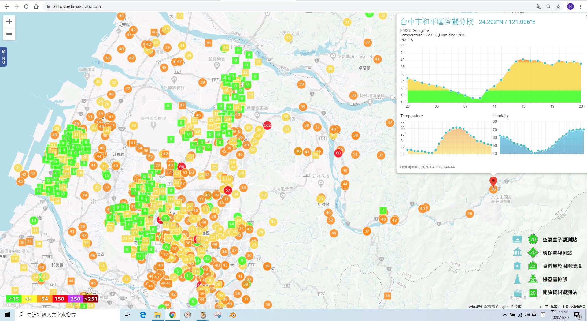Screen dimensions: 587x321
Task: Select the red 66 sensor marker
Action: pyautogui.click(x=182, y=166)
